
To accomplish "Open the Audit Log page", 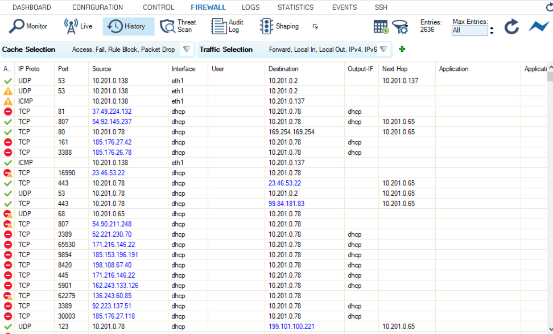I will pos(228,26).
